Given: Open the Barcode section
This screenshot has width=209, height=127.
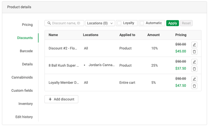Looking at the screenshot, I should [x=26, y=51].
